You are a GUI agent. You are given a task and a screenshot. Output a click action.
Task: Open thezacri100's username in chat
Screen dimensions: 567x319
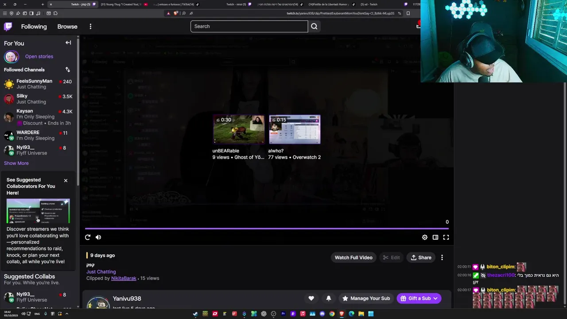[501, 275]
